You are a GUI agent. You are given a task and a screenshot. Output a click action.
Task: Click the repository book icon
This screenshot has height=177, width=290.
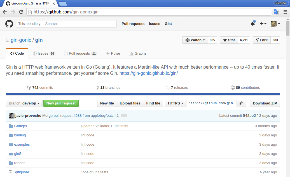click(x=7, y=40)
